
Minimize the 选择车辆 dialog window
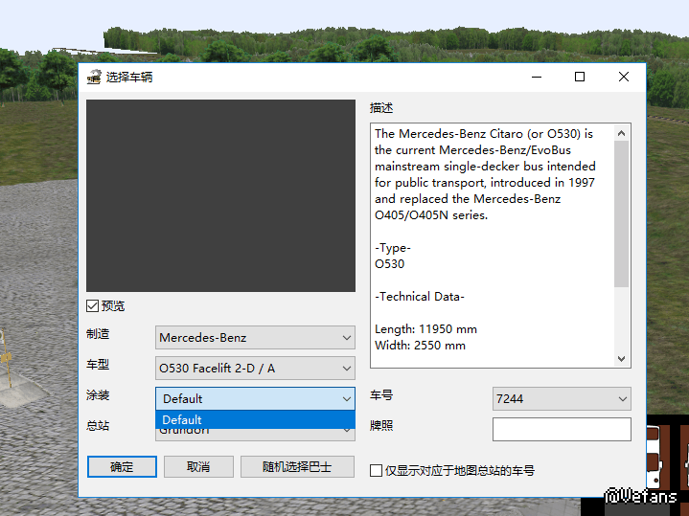pyautogui.click(x=537, y=77)
